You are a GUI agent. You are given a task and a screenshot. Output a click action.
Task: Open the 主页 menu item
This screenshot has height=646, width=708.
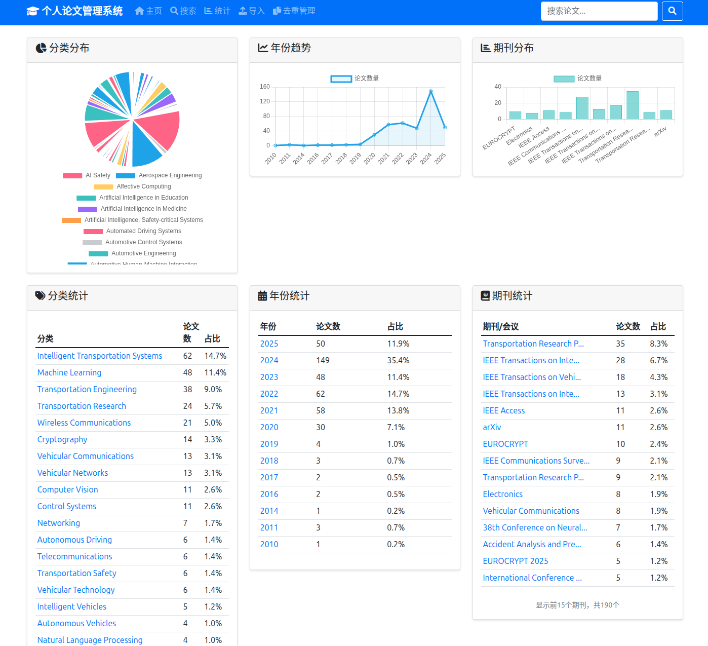tap(148, 11)
